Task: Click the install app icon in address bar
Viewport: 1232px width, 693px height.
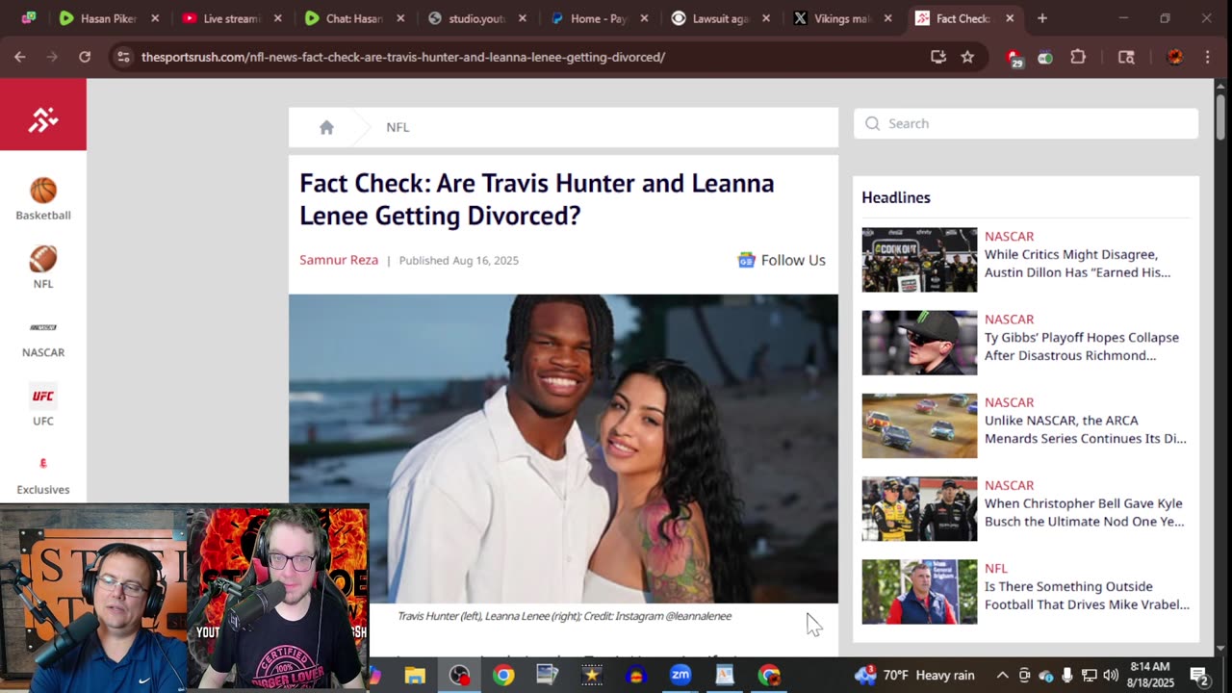Action: (x=938, y=57)
